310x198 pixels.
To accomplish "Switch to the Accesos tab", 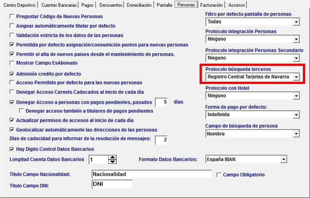I will pos(237,5).
